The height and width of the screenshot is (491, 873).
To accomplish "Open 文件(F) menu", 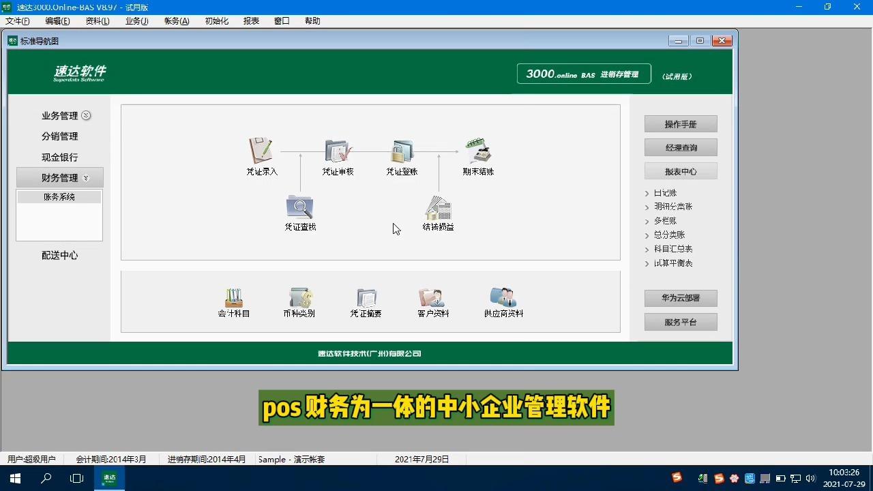I will 17,21.
